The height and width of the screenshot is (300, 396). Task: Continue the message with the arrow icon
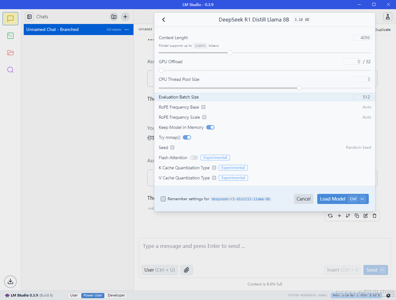(339, 216)
